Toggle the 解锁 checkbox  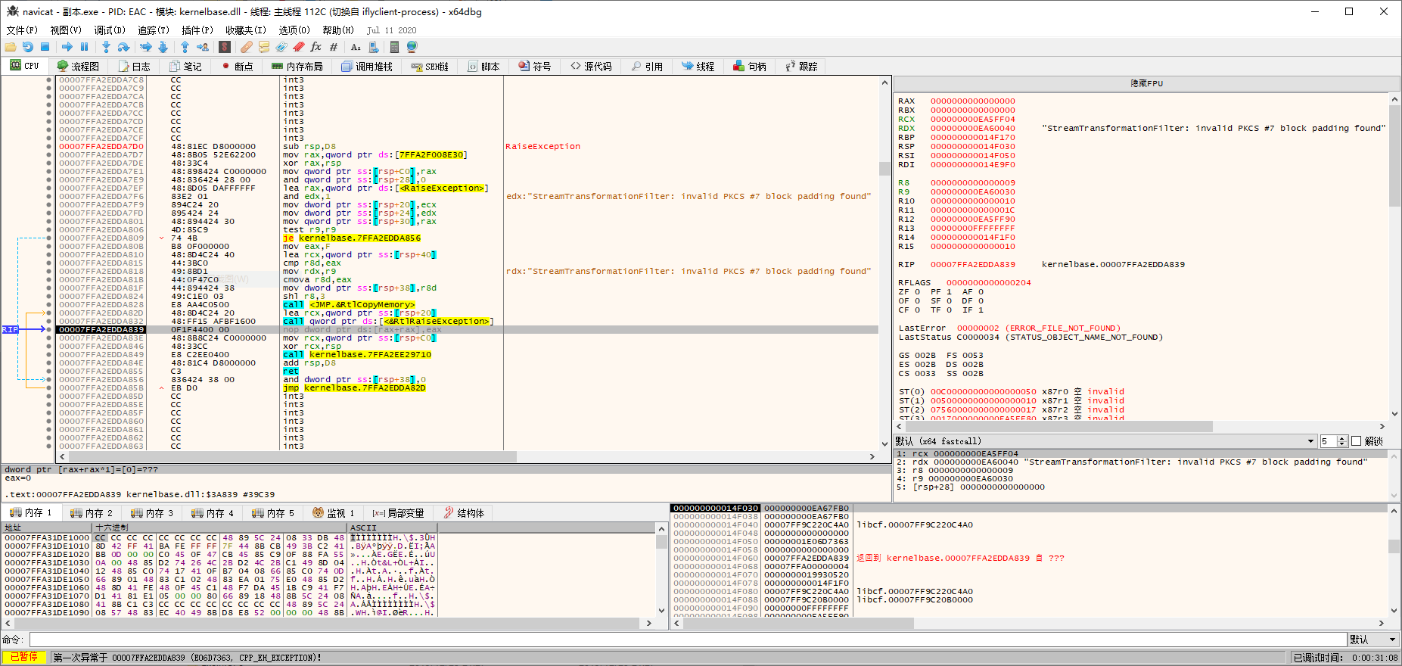(x=1356, y=441)
